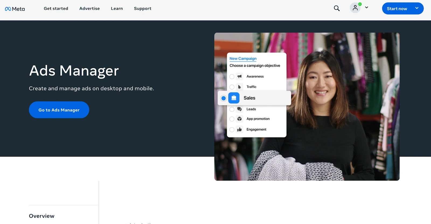The height and width of the screenshot is (224, 431).
Task: Click the user account profile icon
Action: pyautogui.click(x=355, y=8)
